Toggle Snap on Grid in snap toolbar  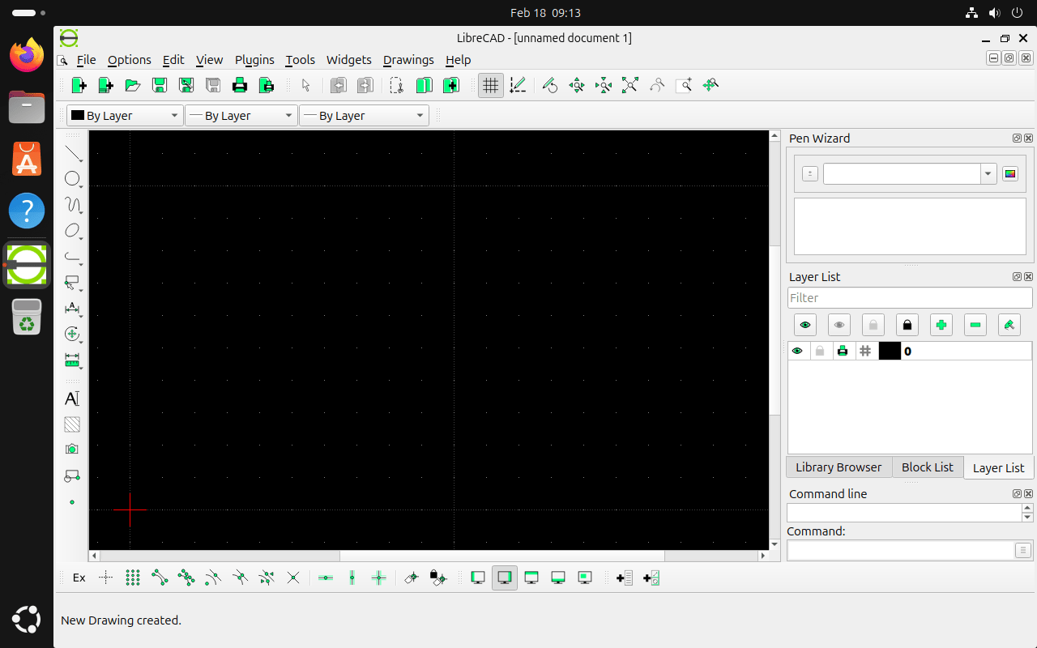point(133,578)
